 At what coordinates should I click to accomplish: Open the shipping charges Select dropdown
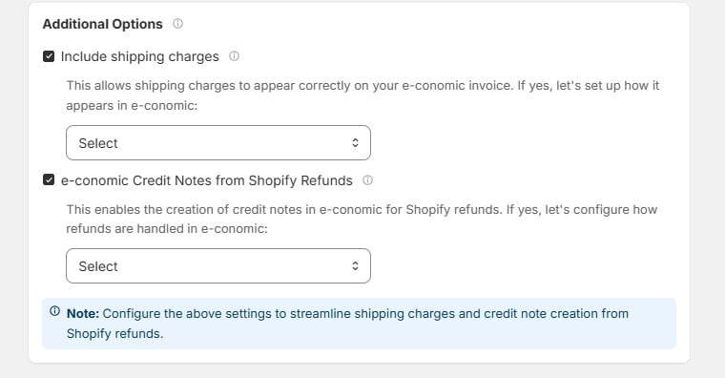(x=218, y=142)
